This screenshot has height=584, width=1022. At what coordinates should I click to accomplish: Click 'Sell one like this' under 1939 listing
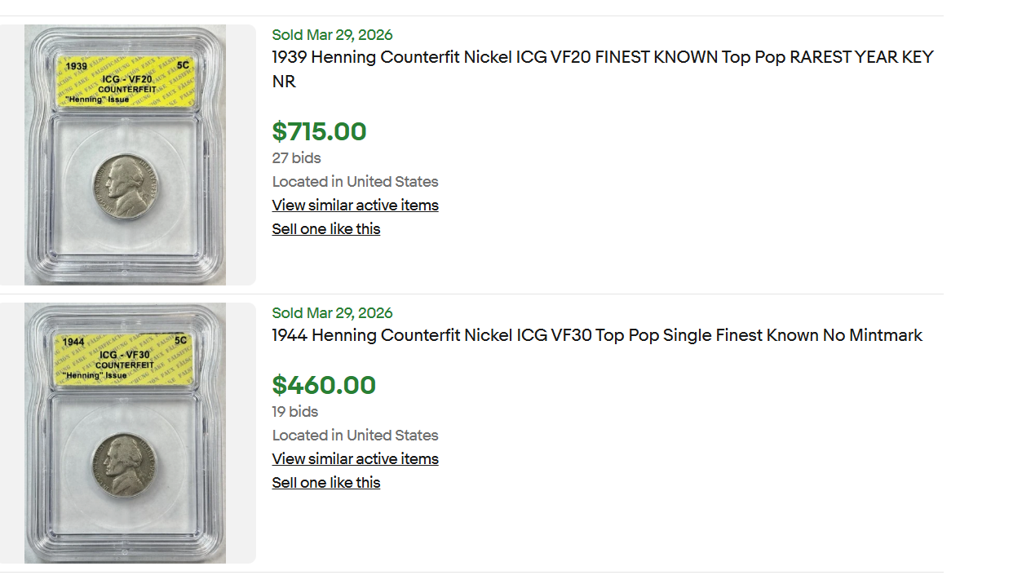coord(326,229)
